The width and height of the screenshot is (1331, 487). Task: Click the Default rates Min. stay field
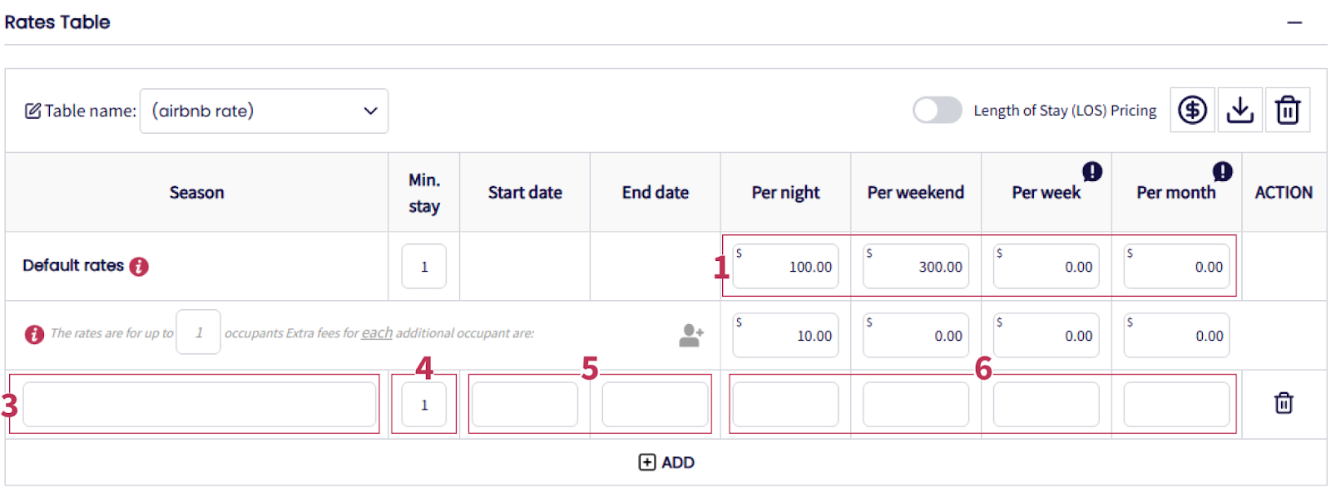(423, 266)
